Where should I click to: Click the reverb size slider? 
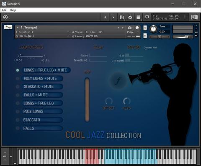pos(134,55)
